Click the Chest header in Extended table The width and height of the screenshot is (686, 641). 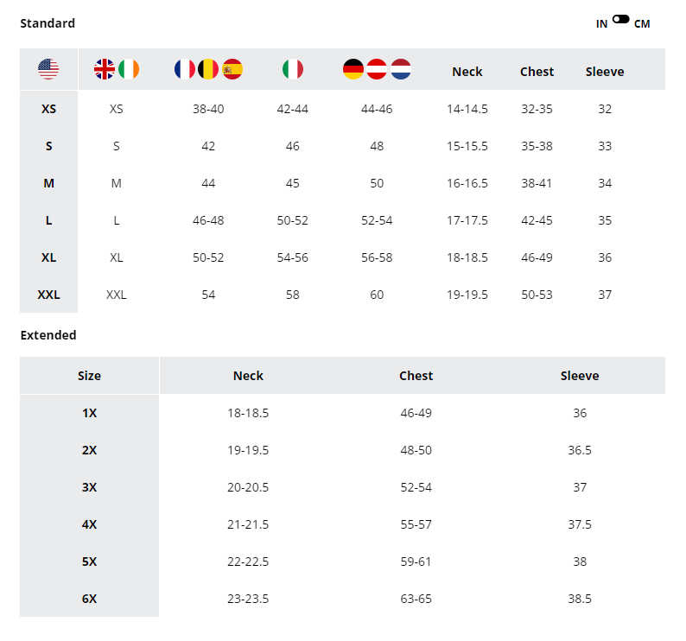click(x=416, y=376)
